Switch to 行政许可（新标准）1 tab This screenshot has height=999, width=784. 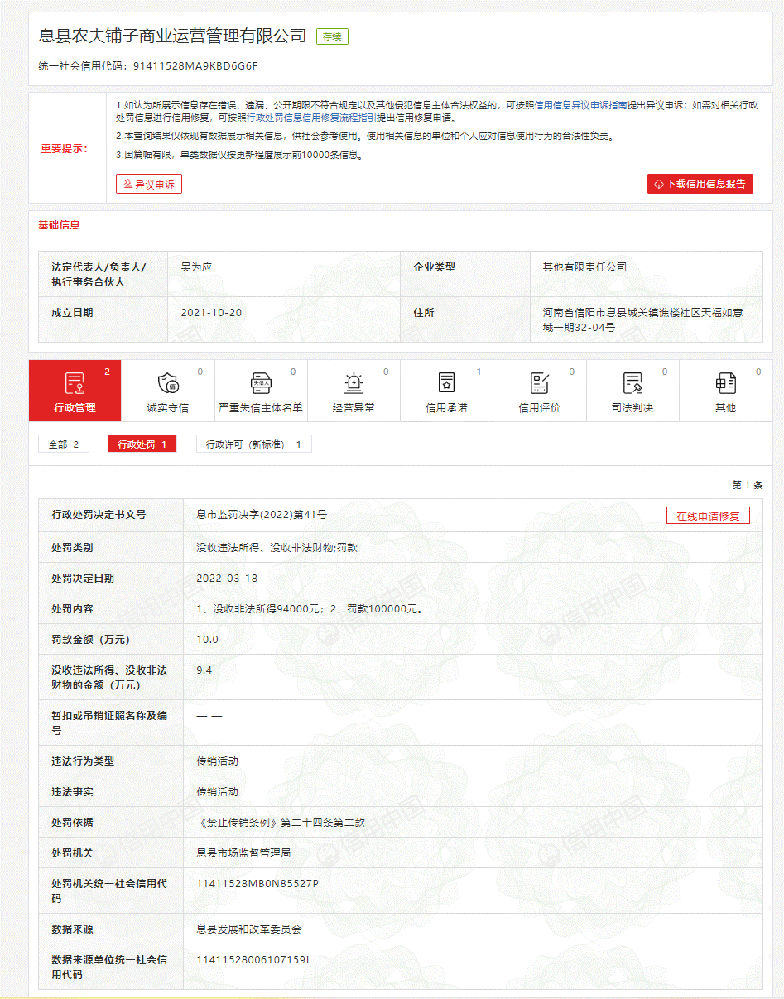click(x=253, y=444)
